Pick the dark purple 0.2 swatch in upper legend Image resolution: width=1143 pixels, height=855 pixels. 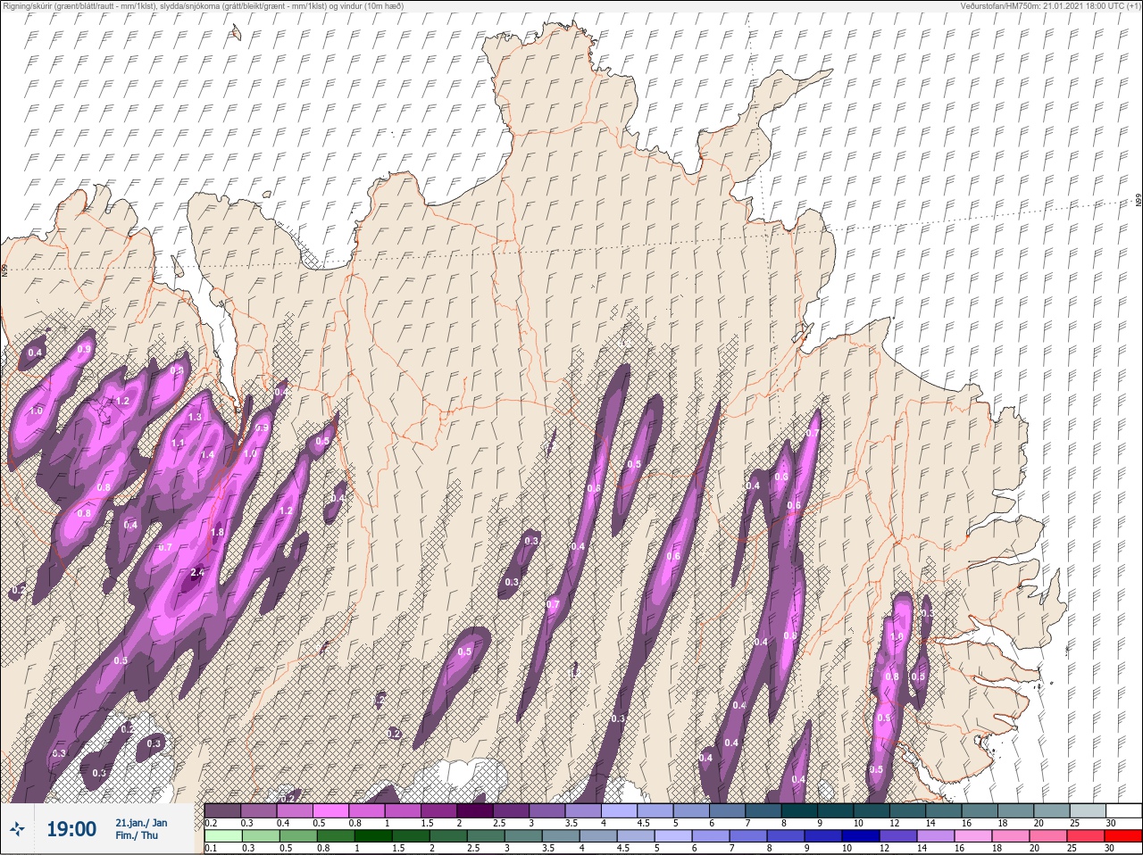pos(222,810)
